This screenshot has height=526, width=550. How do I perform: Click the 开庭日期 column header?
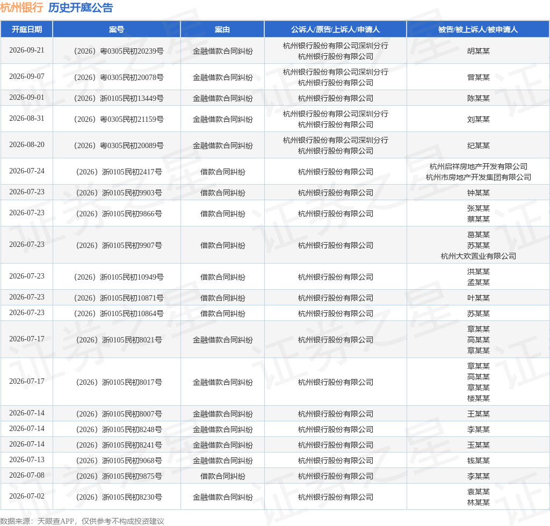[x=27, y=30]
